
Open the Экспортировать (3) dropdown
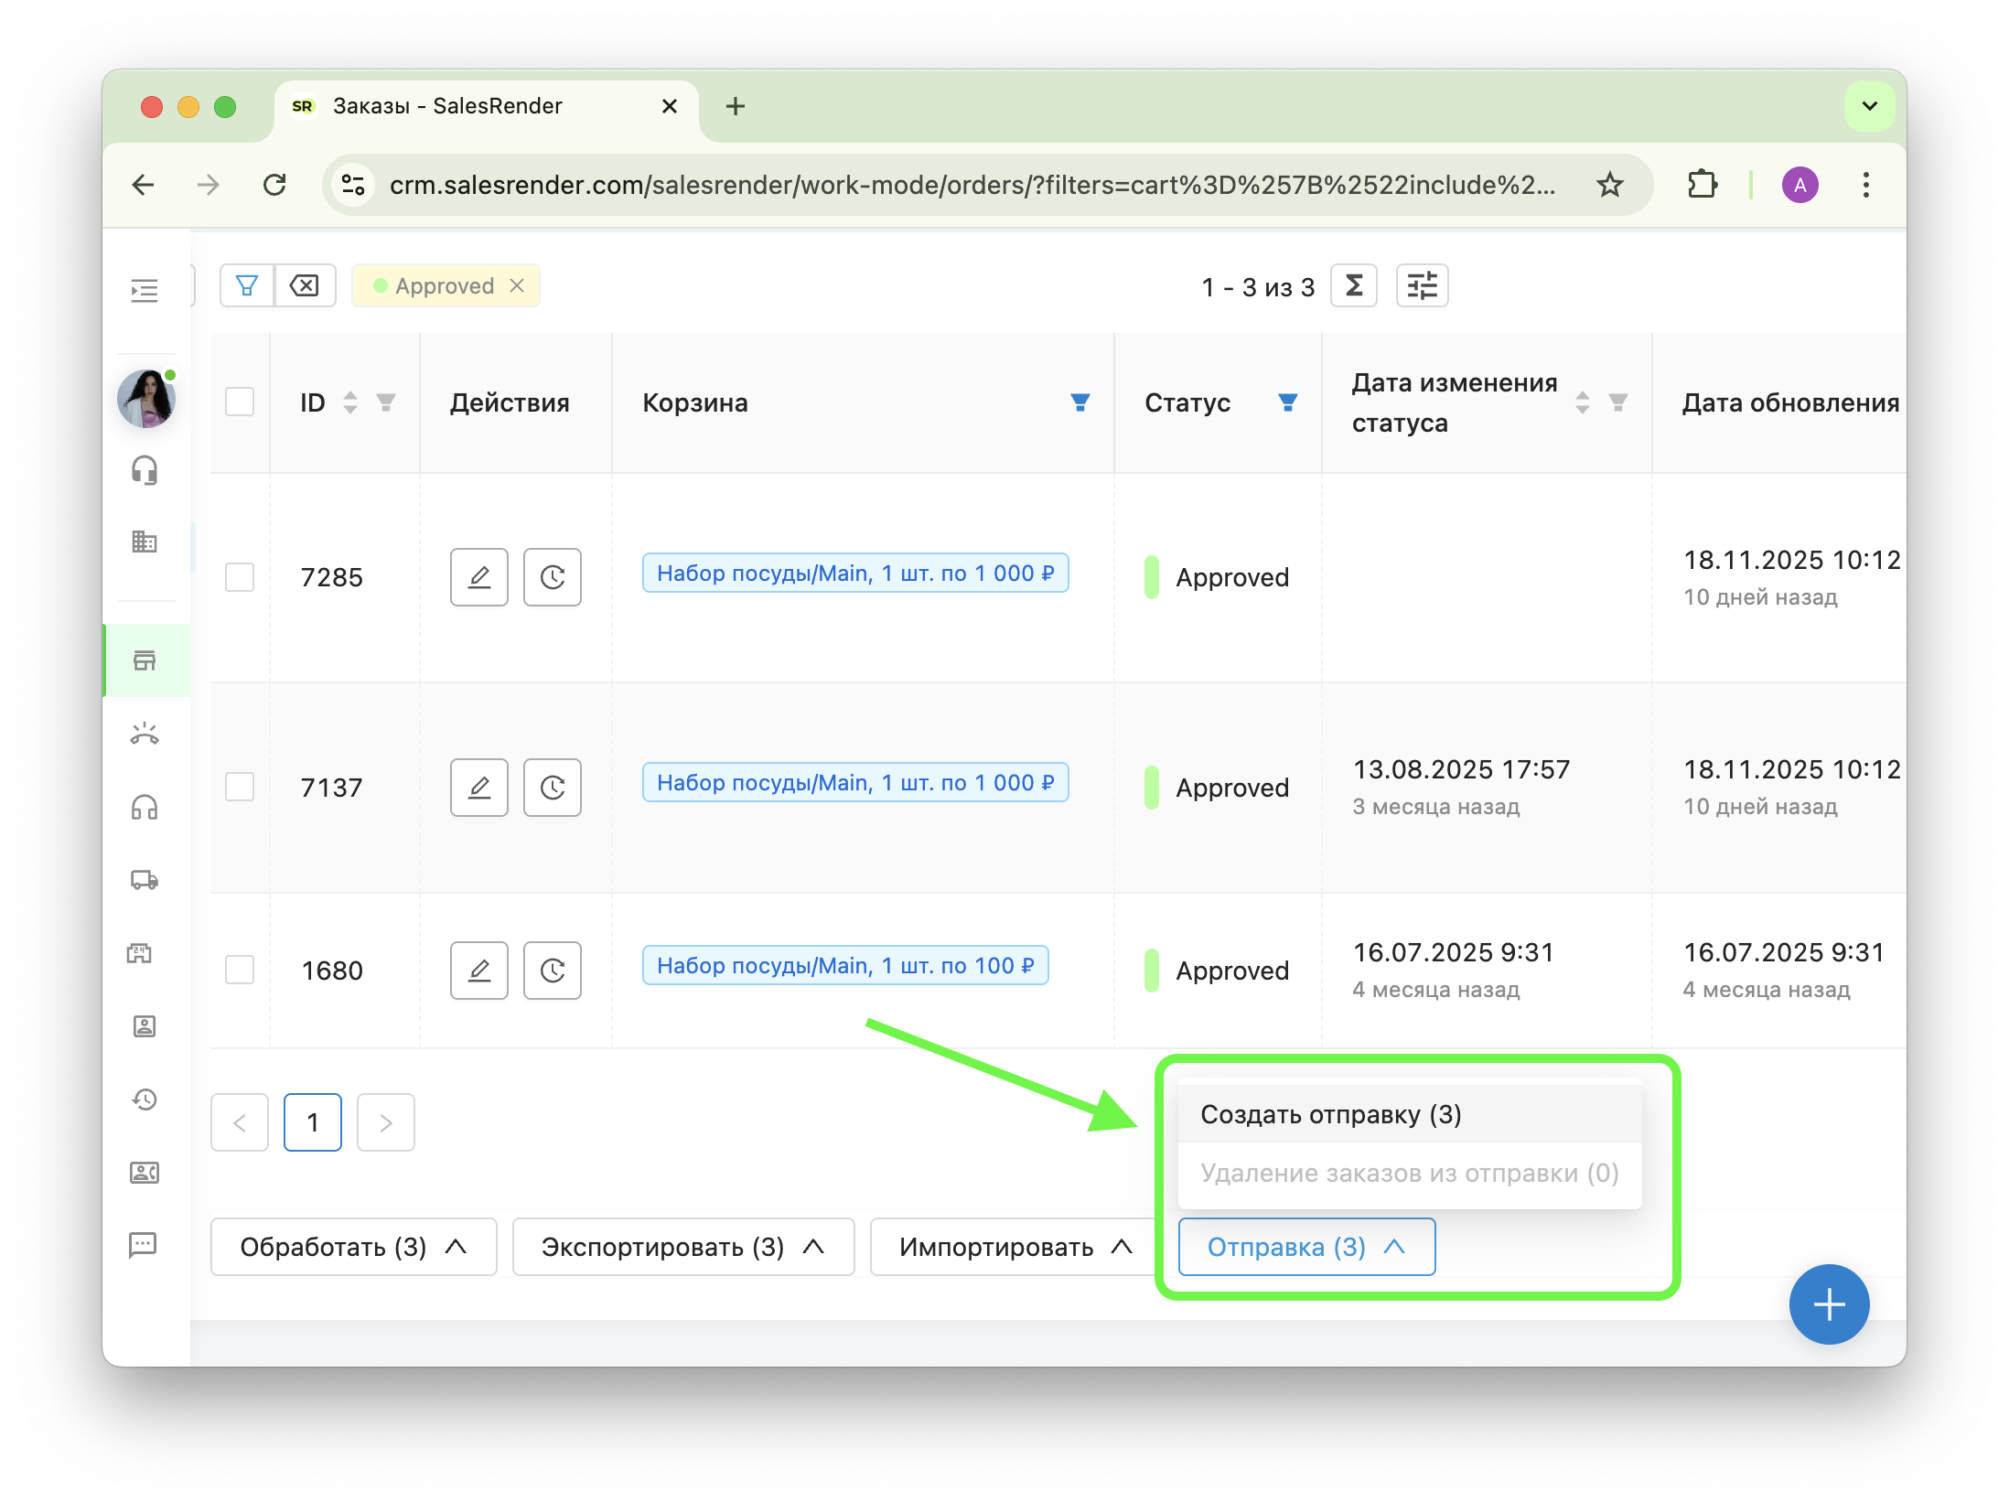point(682,1247)
